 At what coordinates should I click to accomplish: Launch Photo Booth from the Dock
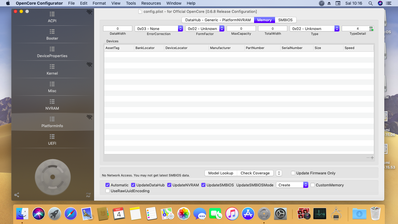click(304, 214)
